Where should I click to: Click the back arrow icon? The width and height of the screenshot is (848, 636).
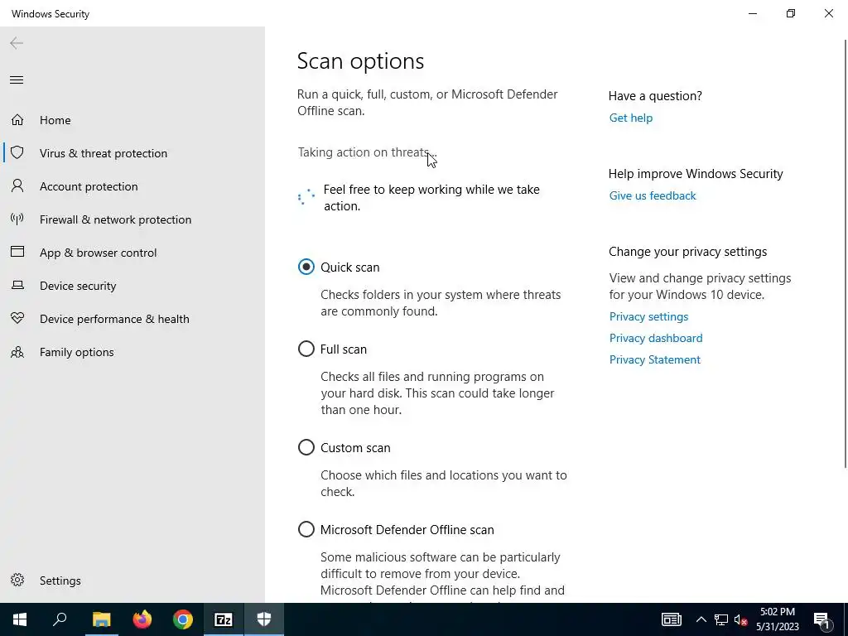(17, 43)
